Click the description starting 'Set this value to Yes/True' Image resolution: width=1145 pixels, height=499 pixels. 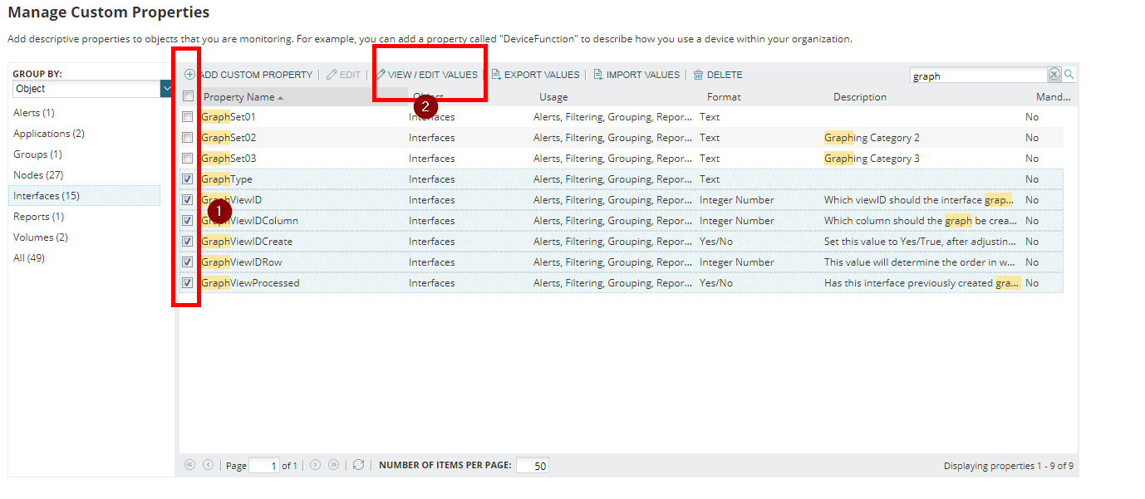[x=920, y=242]
